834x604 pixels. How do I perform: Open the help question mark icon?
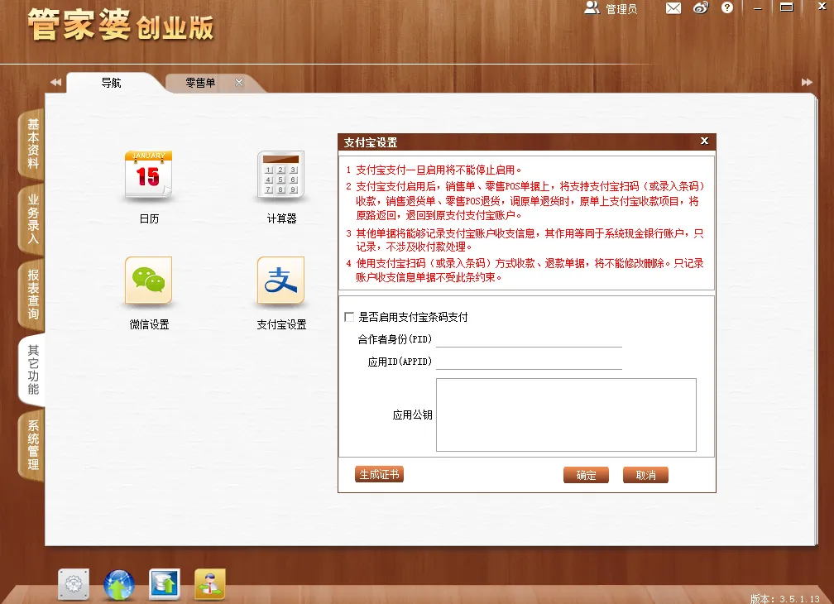click(x=727, y=8)
